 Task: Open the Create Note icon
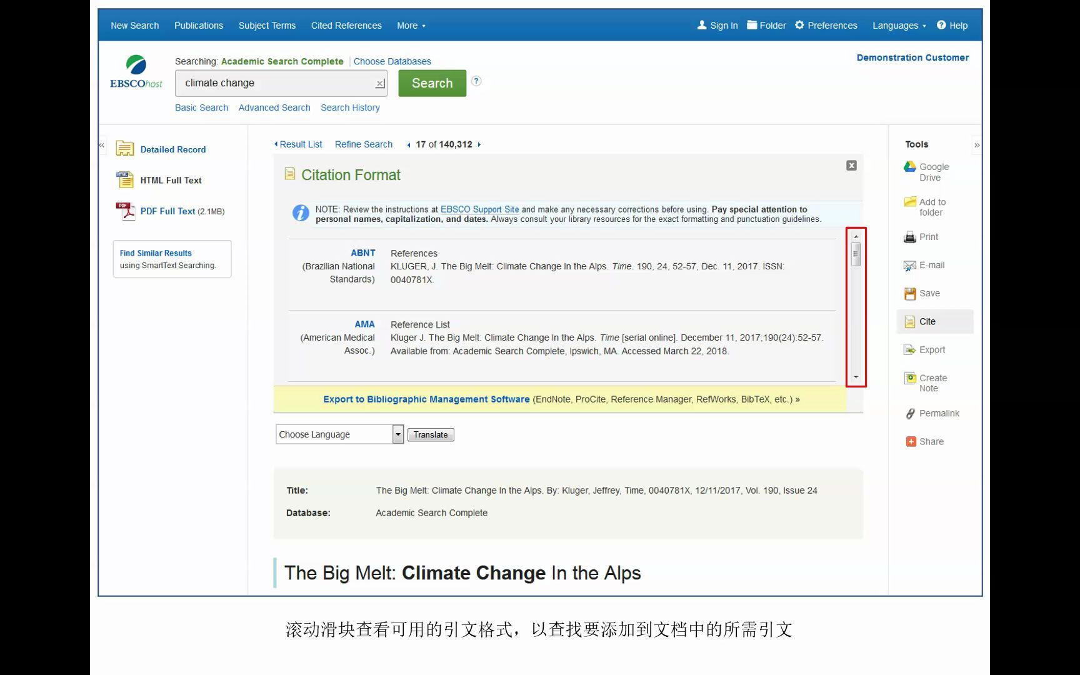click(x=911, y=378)
